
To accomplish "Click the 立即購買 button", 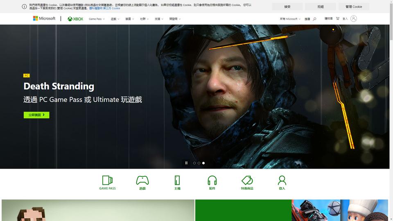I will [36, 115].
